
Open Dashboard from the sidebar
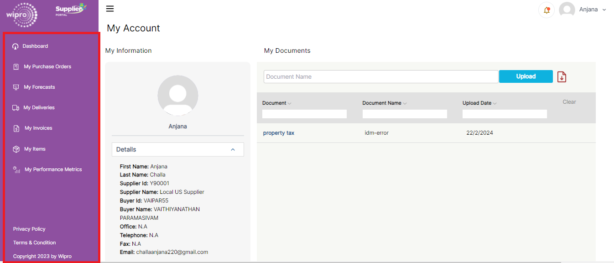click(35, 46)
